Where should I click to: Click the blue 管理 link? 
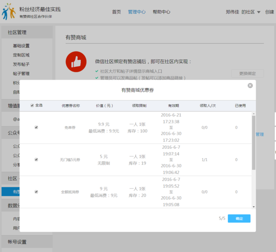point(259,135)
